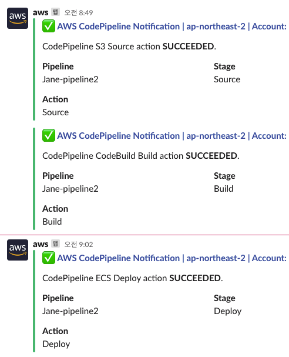Open the aws sender name at 9:02
Screen dimensions: 289x357
point(41,244)
